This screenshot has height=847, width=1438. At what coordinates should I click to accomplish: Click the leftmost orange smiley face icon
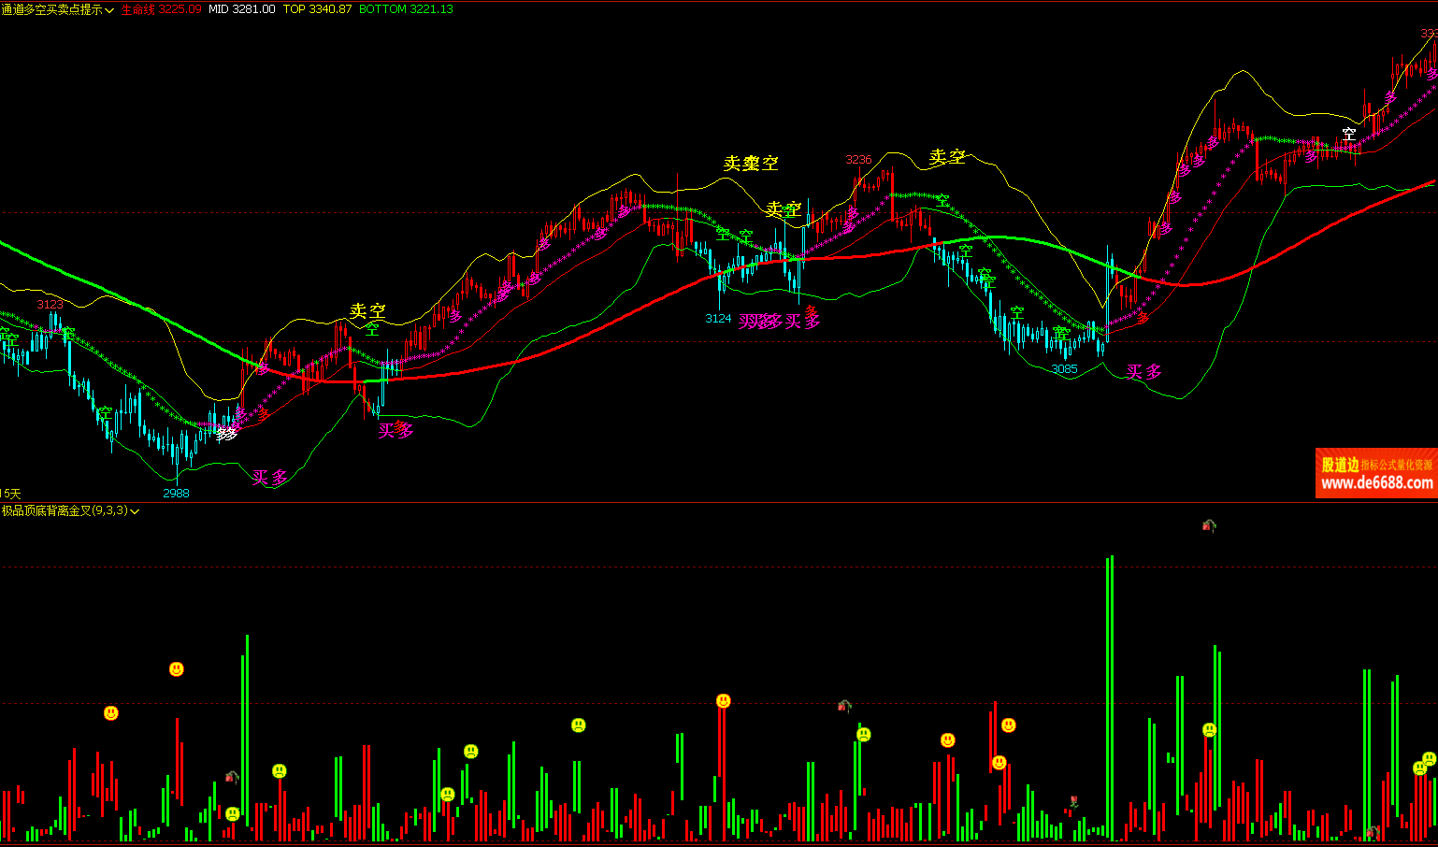click(x=111, y=713)
